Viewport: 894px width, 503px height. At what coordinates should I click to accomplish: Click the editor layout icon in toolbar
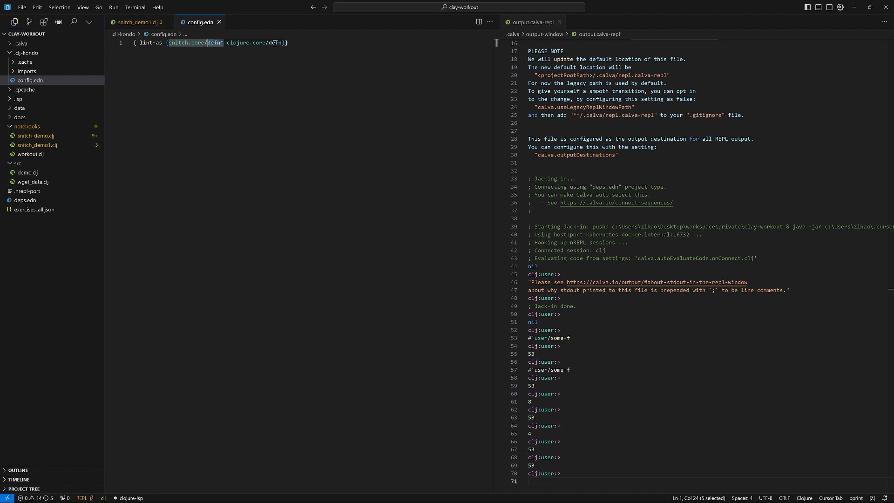[x=828, y=7]
